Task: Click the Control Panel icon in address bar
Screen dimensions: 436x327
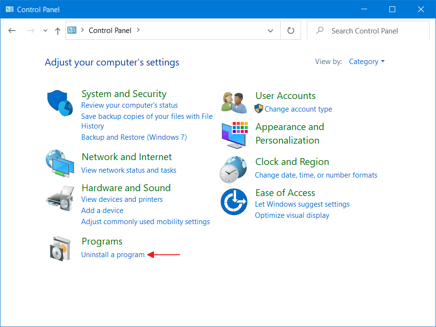Action: [72, 30]
